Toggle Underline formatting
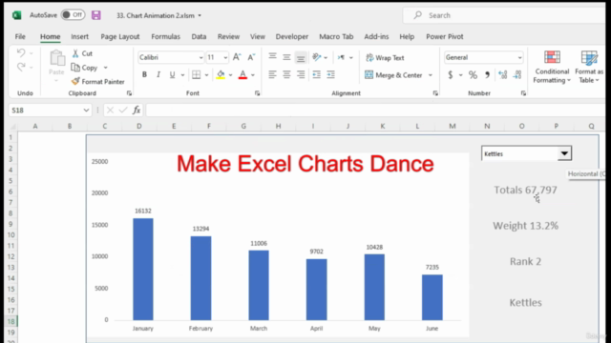Screen dimensions: 611x343 (172, 74)
